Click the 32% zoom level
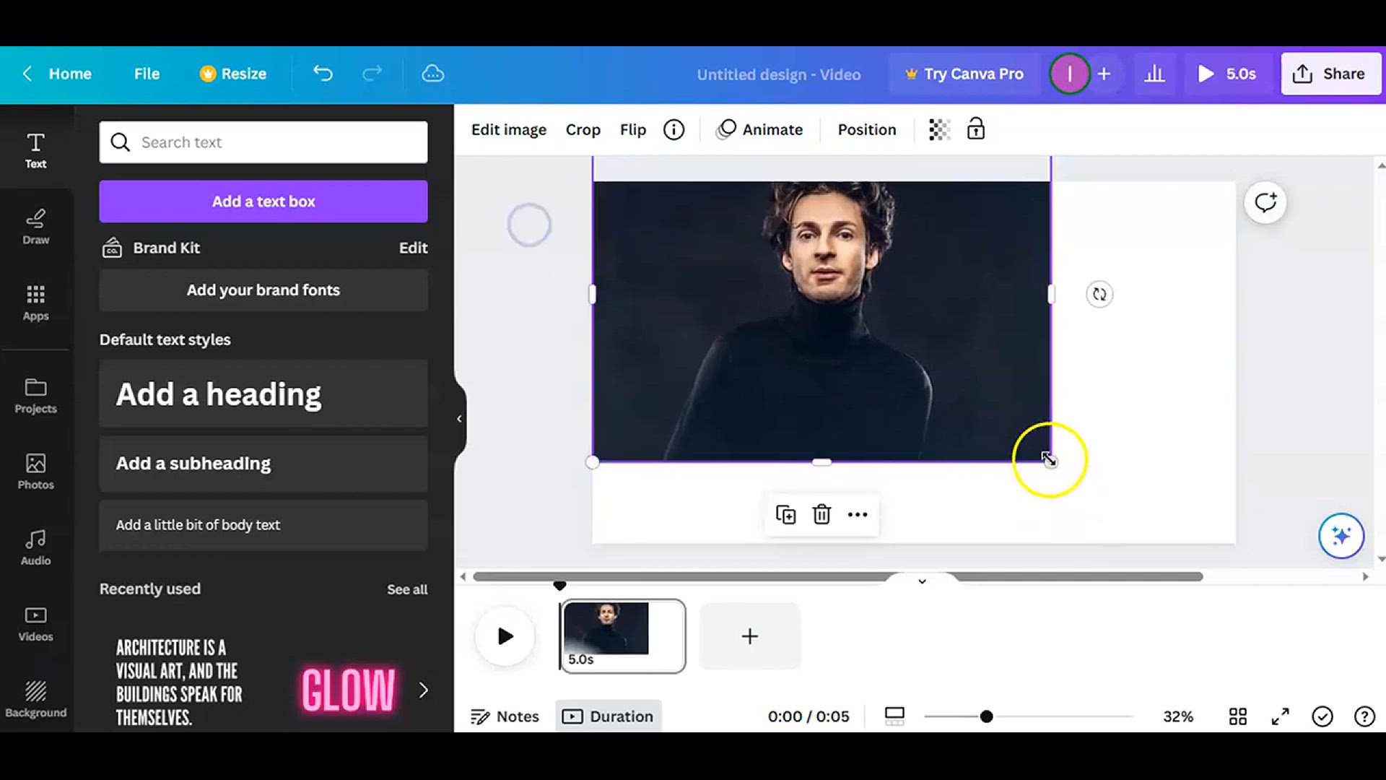The image size is (1386, 780). [x=1178, y=716]
